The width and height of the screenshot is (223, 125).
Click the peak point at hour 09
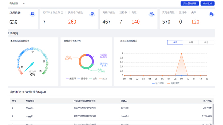point(181,54)
